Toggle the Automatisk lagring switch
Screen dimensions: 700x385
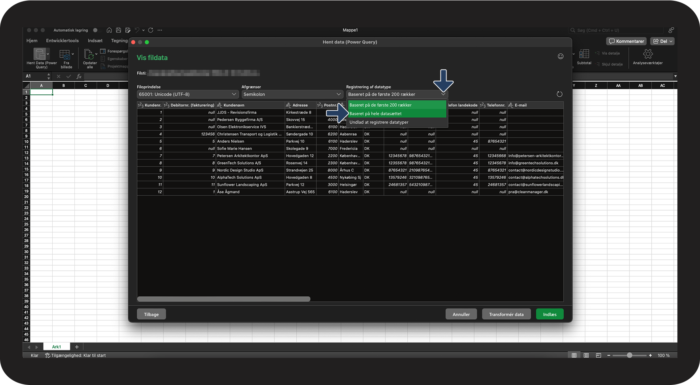click(95, 30)
